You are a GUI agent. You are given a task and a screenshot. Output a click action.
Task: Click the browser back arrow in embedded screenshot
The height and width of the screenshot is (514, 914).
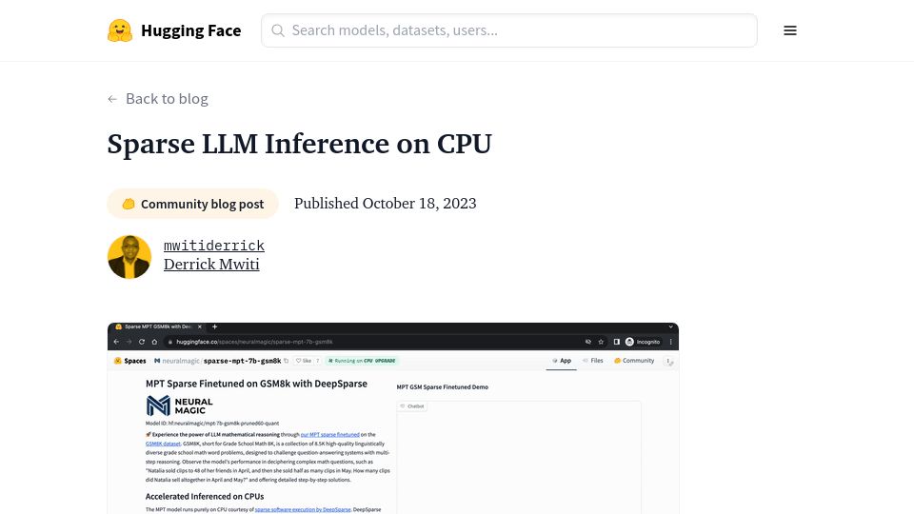(116, 342)
